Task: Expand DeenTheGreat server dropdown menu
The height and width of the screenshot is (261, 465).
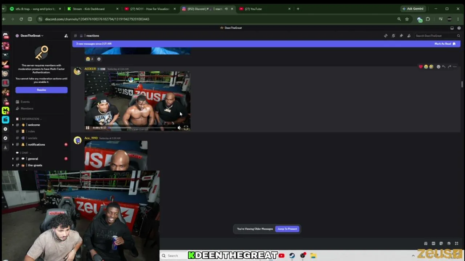Action: 32,36
